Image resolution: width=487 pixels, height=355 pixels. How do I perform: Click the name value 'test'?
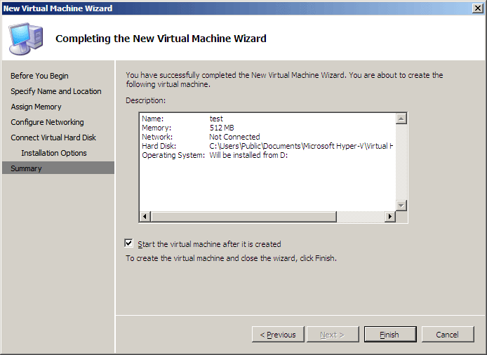pyautogui.click(x=216, y=119)
